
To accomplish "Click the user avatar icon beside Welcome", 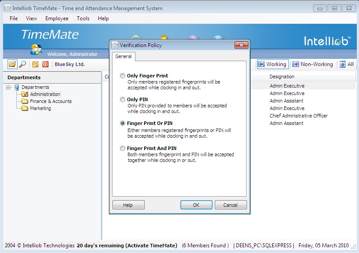I will pos(36,50).
